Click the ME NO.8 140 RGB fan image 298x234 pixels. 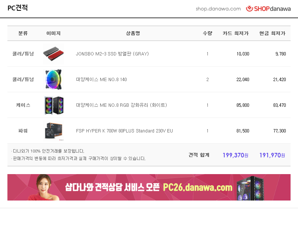pyautogui.click(x=53, y=80)
